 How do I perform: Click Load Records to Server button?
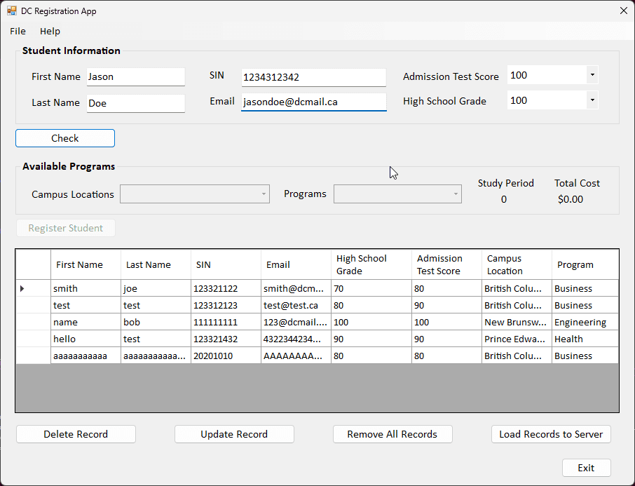(551, 434)
